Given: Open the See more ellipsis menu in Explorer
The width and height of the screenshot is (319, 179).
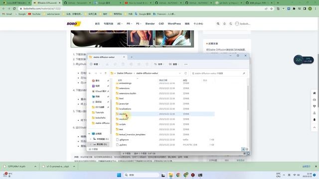Looking at the screenshot, I should click(186, 64).
